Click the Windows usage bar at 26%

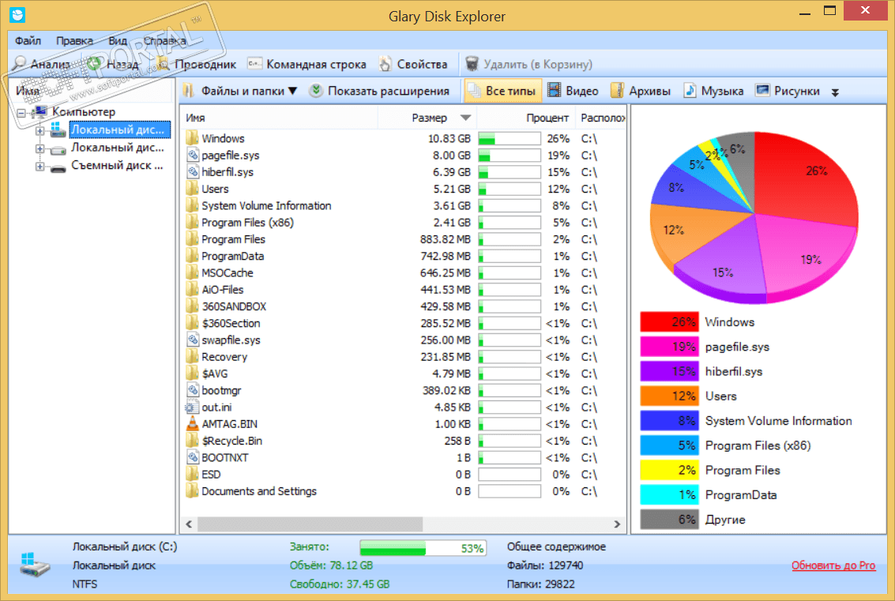(510, 138)
